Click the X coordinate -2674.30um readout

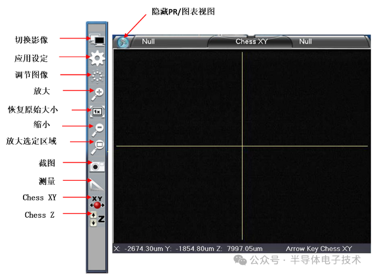[138, 249]
